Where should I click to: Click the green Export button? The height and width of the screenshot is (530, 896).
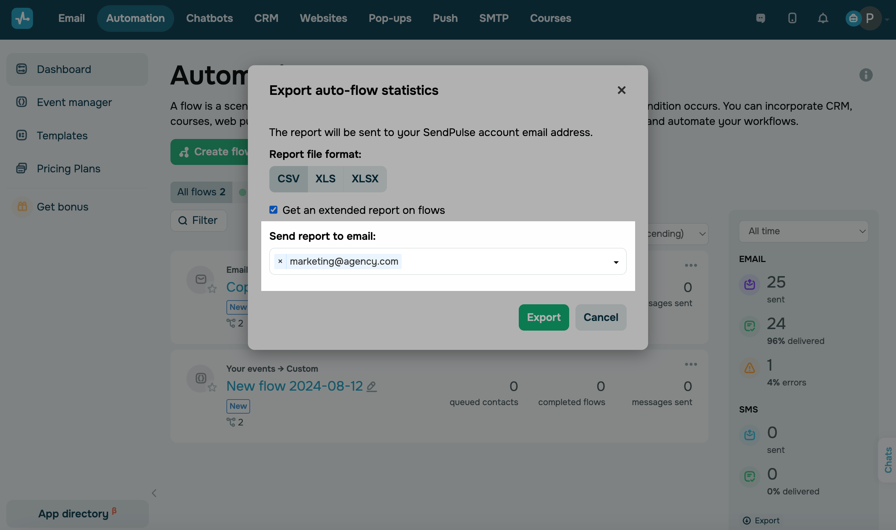544,317
